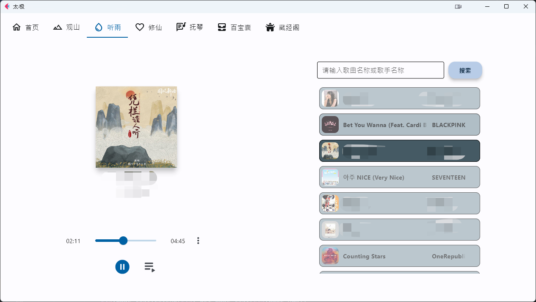Click the playback progress slider

126,241
